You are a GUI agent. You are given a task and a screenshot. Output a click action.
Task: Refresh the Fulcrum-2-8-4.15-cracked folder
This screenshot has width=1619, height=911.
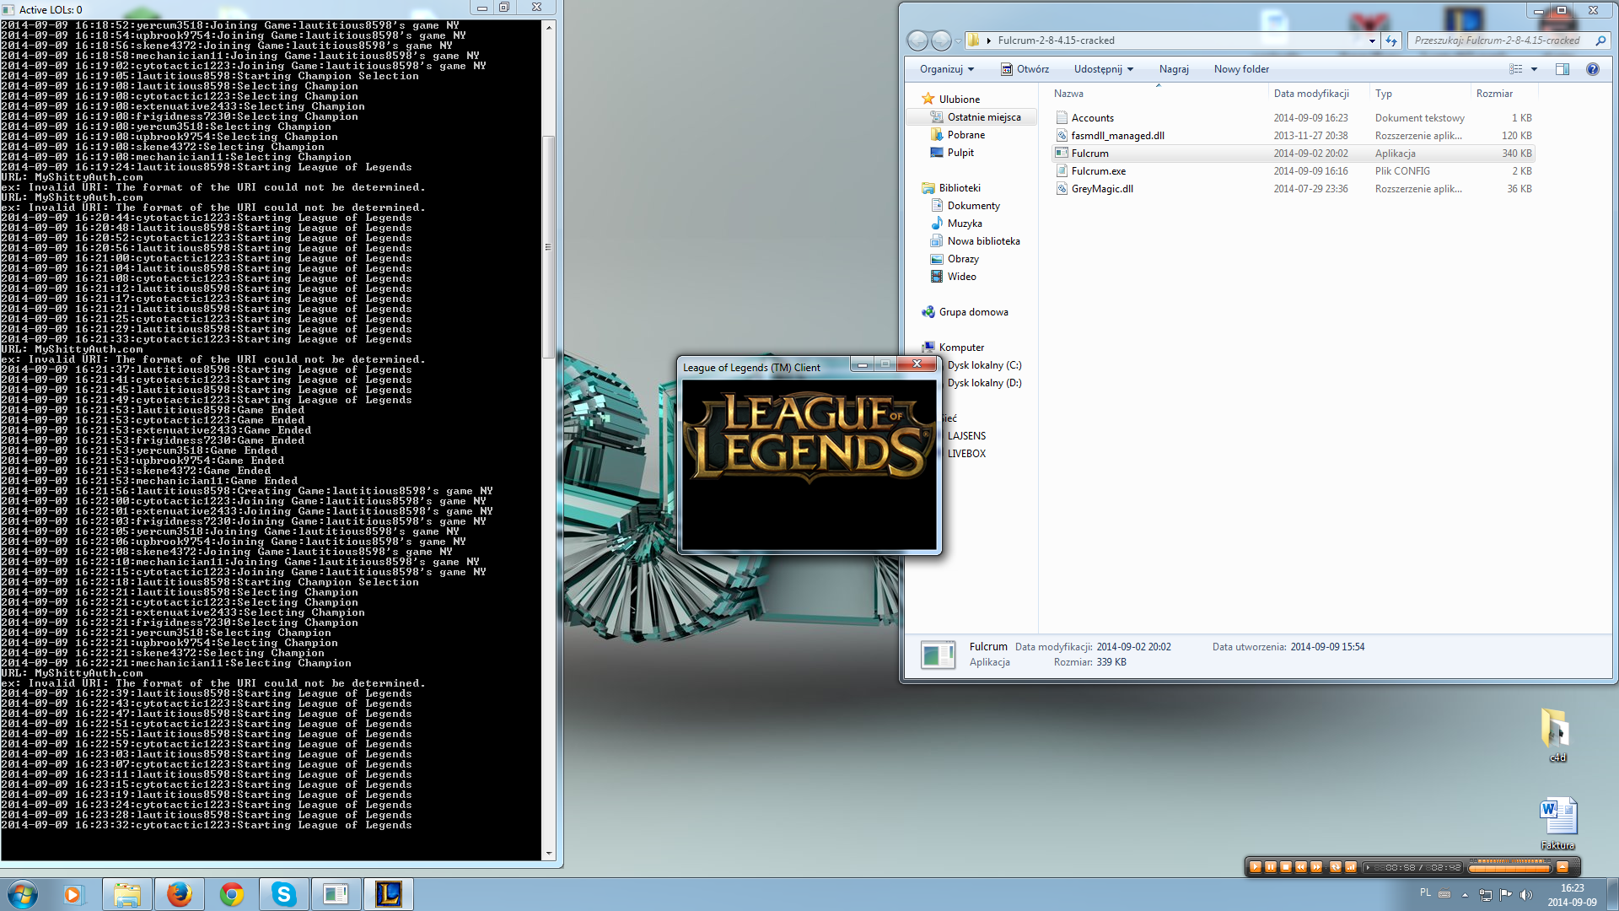tap(1391, 40)
